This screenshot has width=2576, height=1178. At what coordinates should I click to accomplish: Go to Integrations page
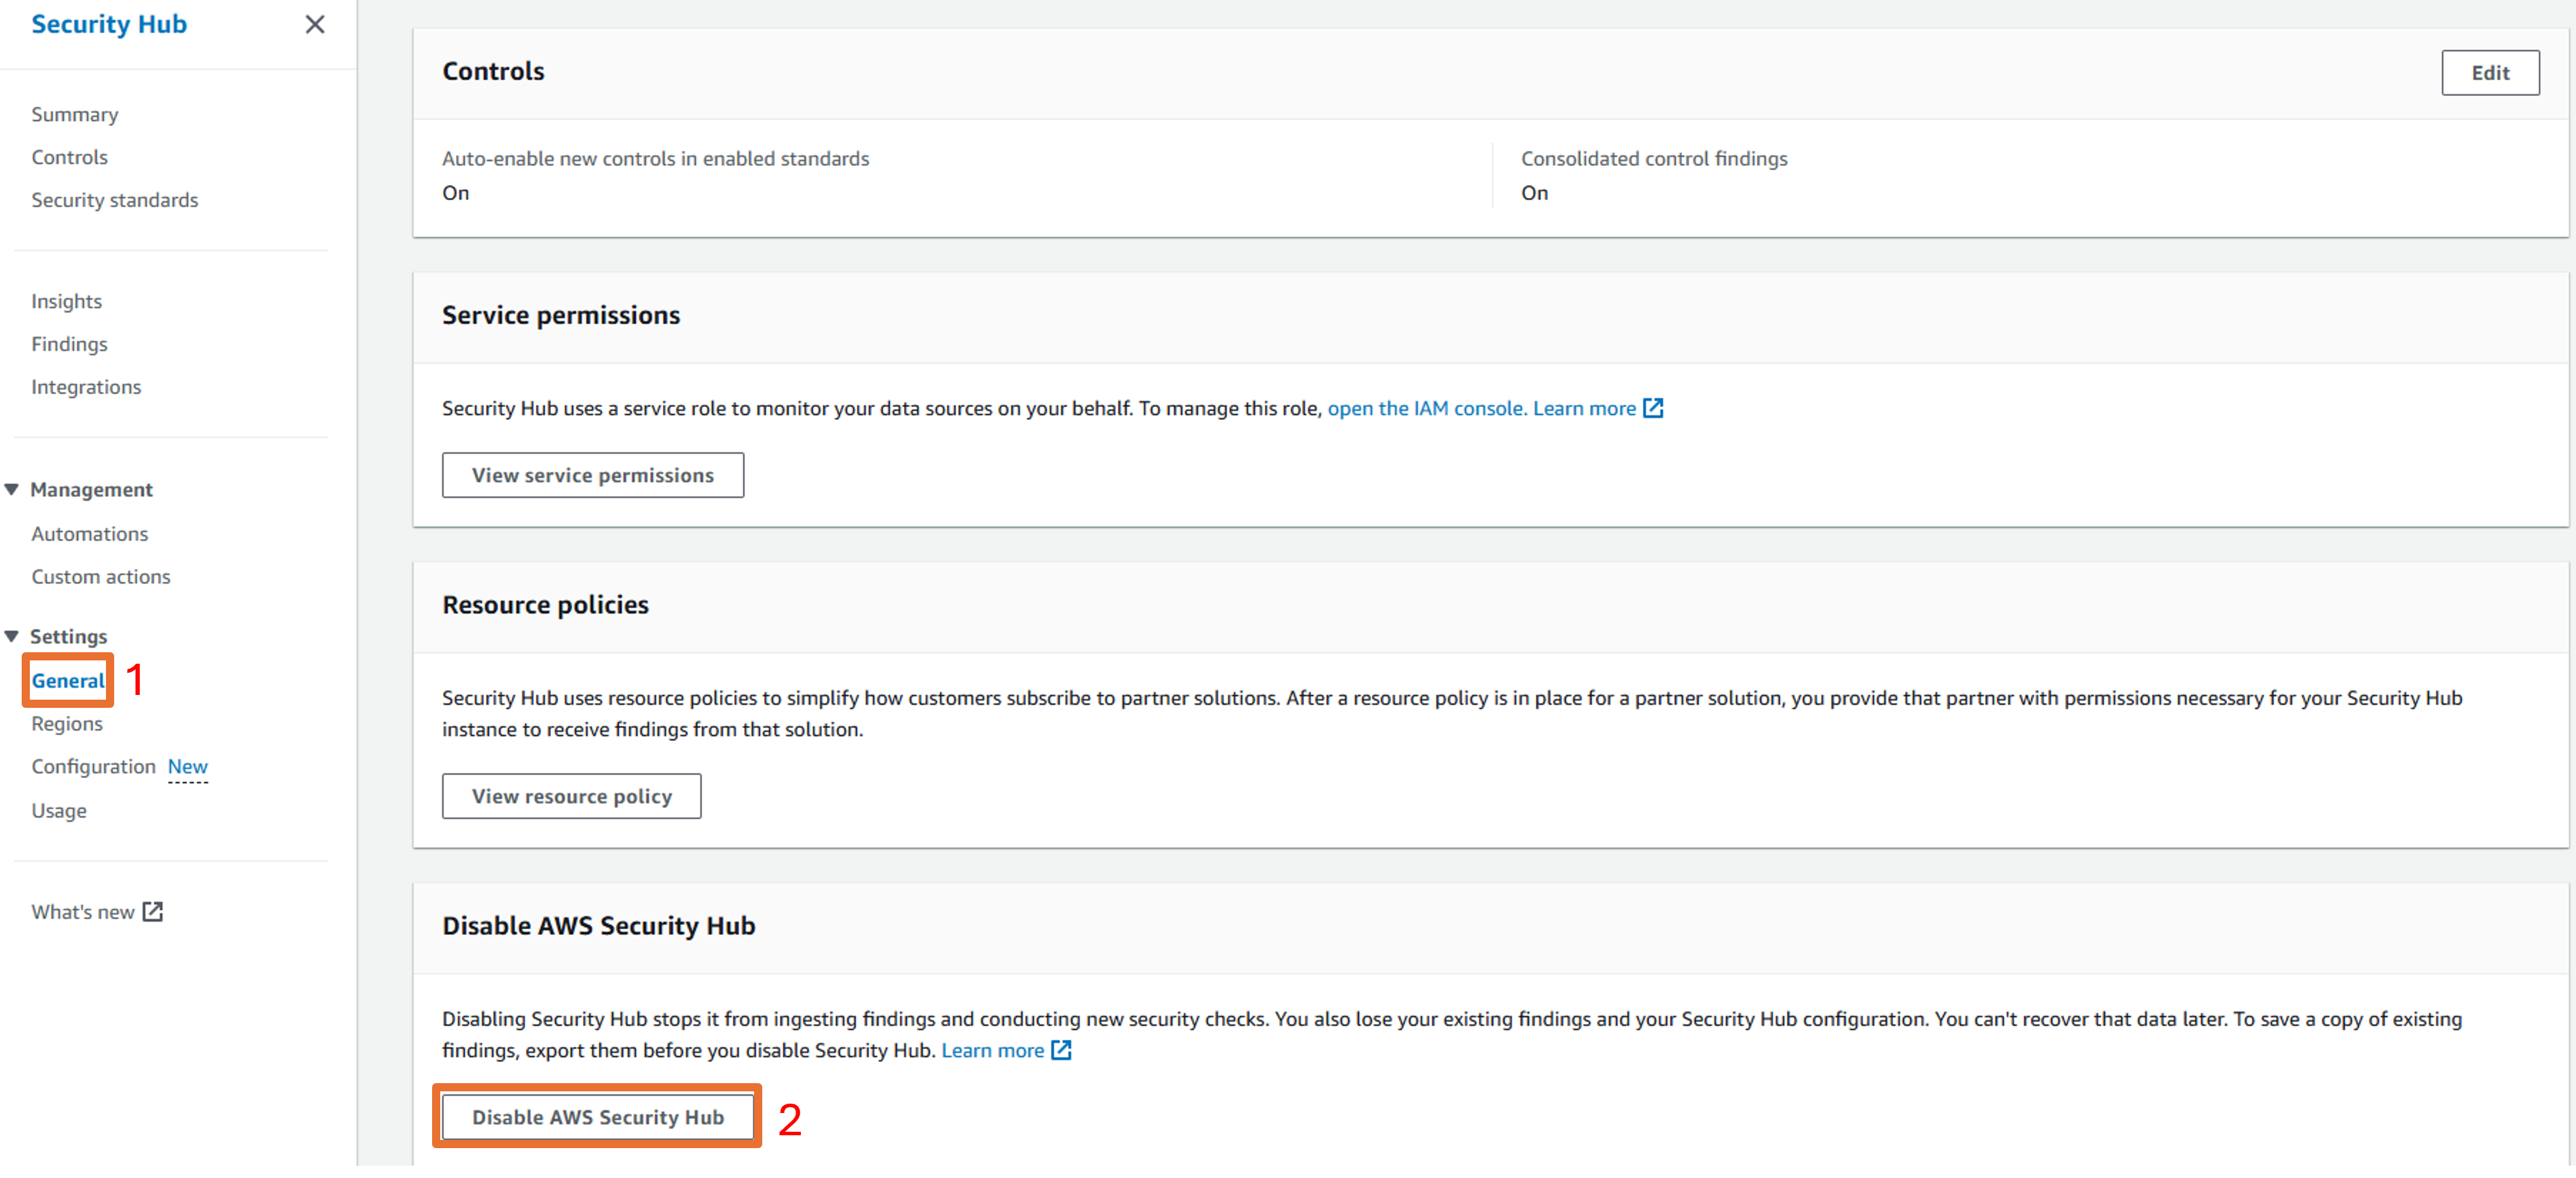[86, 387]
